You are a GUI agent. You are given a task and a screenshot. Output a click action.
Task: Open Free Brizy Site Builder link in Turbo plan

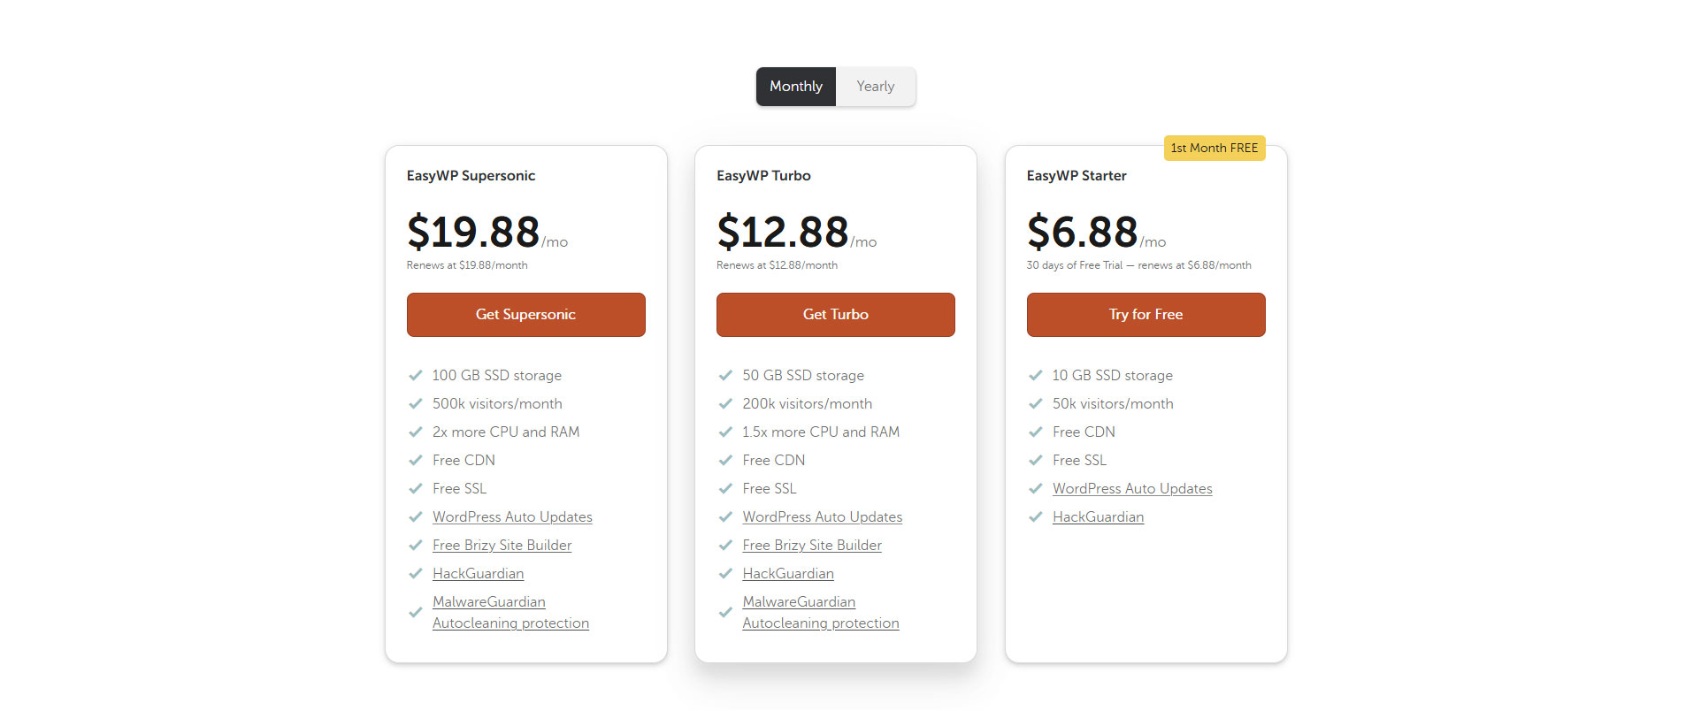tap(812, 546)
